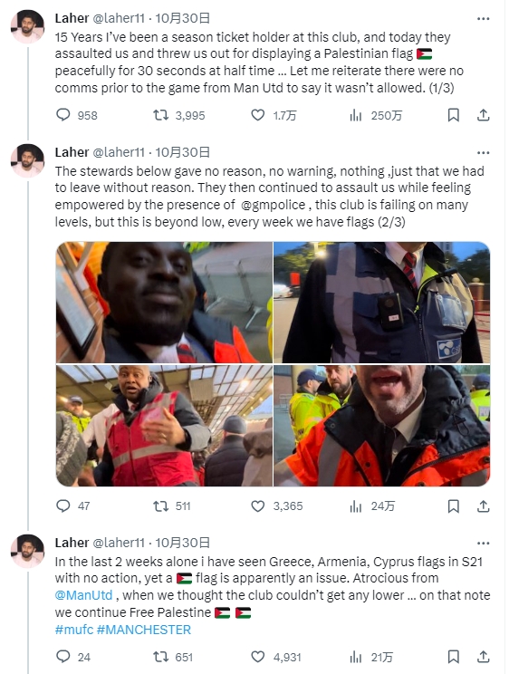The height and width of the screenshot is (674, 509).
Task: Open the #MANCHESTER hashtag
Action: [144, 630]
